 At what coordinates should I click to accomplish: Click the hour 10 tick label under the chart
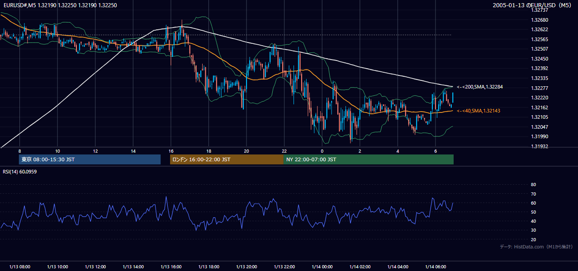click(x=57, y=151)
